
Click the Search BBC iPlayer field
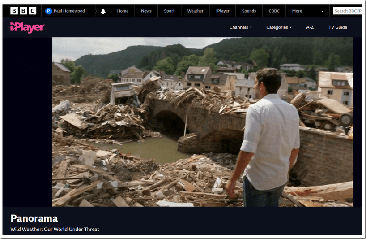(x=348, y=11)
